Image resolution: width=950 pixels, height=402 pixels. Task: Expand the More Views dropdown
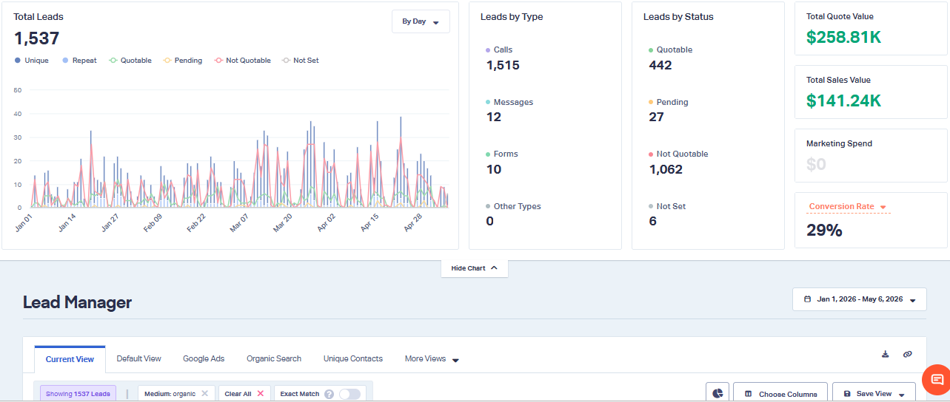432,359
